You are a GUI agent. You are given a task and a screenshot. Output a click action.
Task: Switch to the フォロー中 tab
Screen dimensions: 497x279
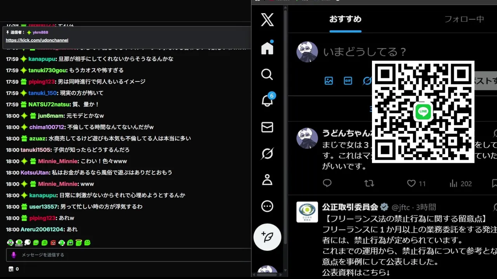(x=464, y=19)
